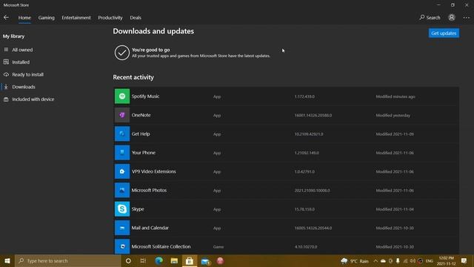The width and height of the screenshot is (474, 267).
Task: Open File Explorer from the taskbar
Action: tap(174, 260)
